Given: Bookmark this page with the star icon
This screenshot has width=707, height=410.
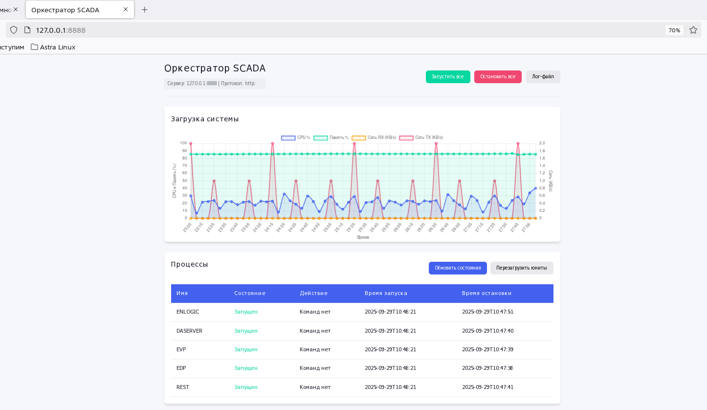Looking at the screenshot, I should tap(693, 30).
